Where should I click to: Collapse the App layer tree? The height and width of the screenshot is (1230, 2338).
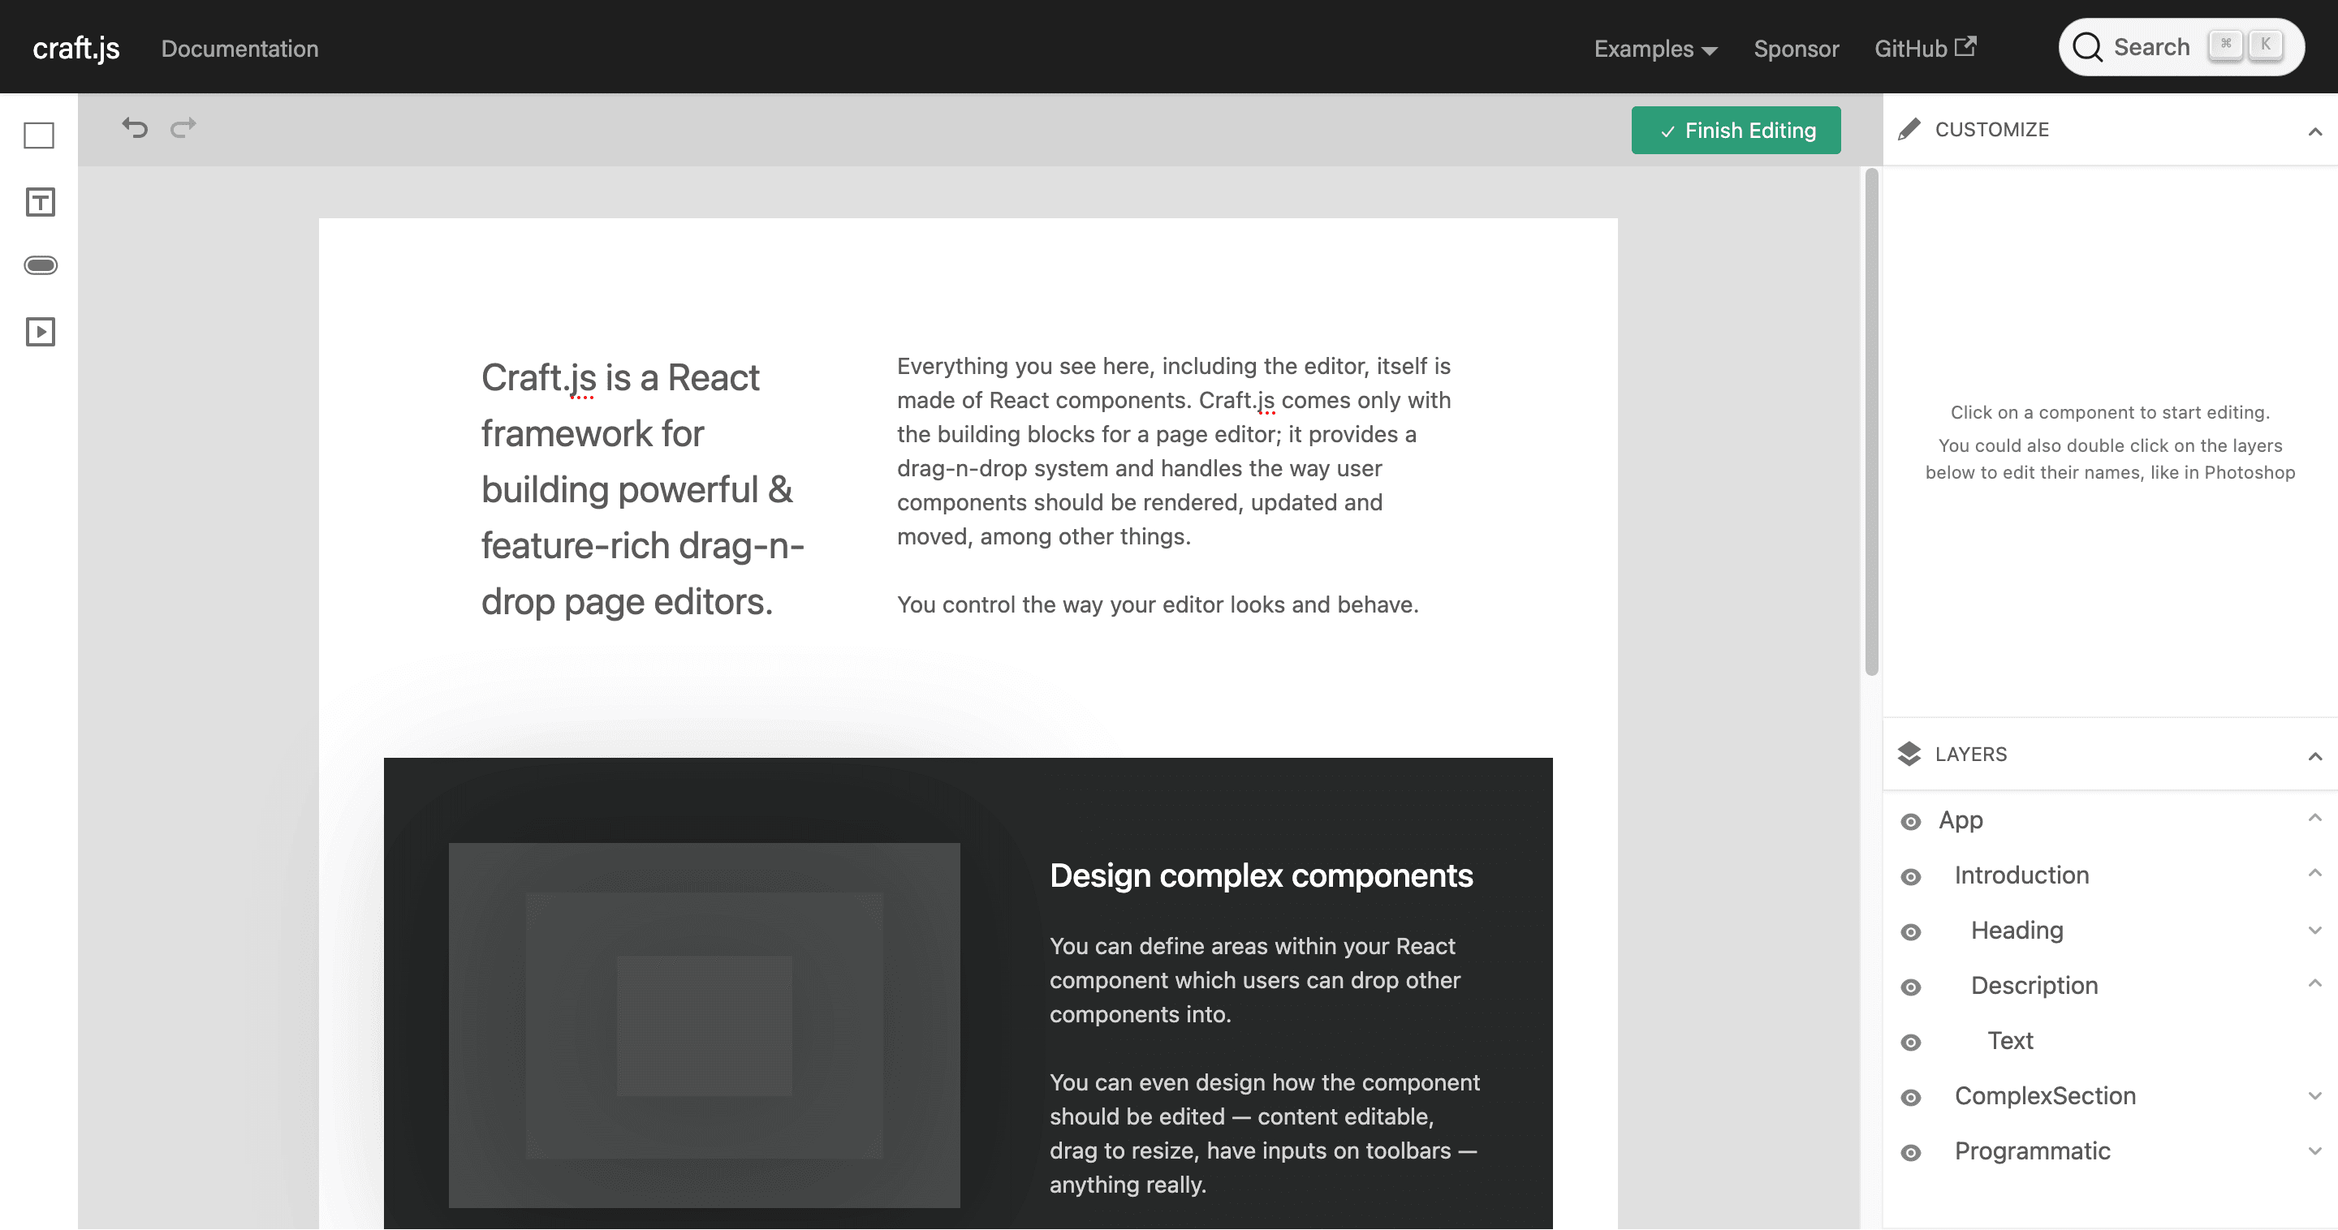[2314, 817]
